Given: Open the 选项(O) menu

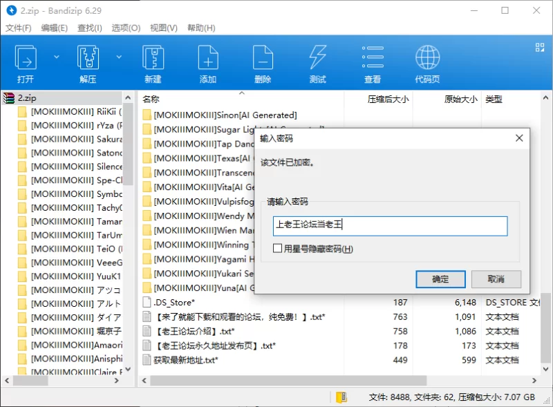Looking at the screenshot, I should click(126, 28).
